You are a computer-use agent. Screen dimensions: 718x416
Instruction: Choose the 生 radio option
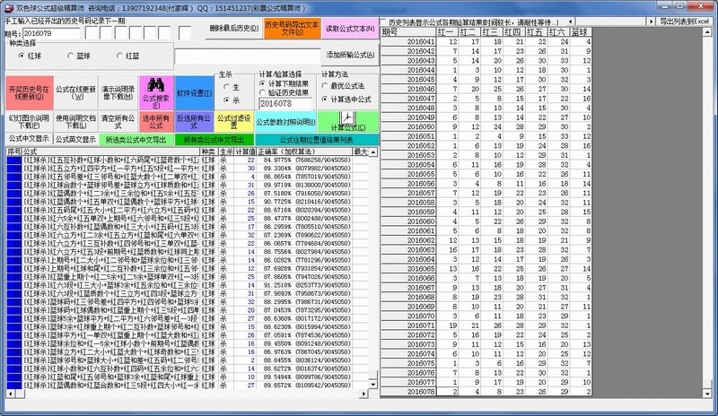(x=226, y=86)
